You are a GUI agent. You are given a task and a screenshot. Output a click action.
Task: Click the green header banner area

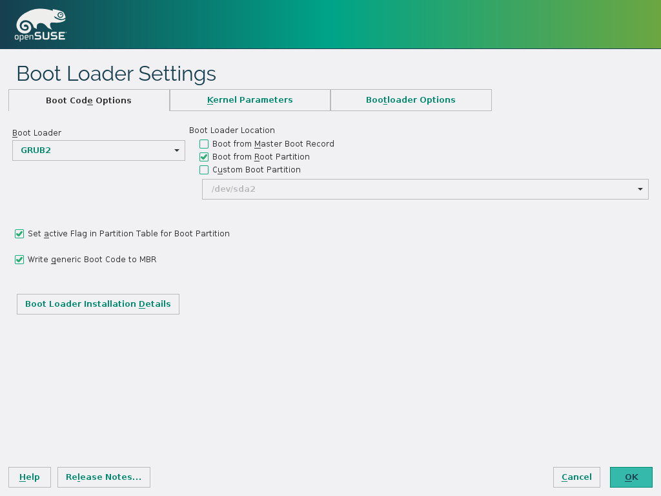click(387, 25)
